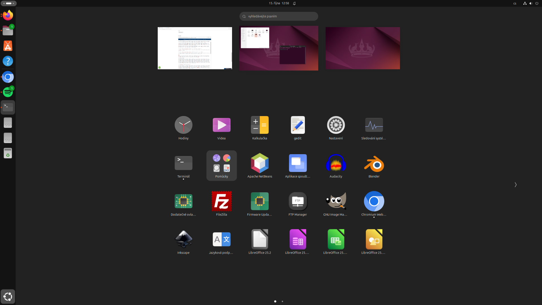Launch Spotify from the dock

tap(8, 91)
